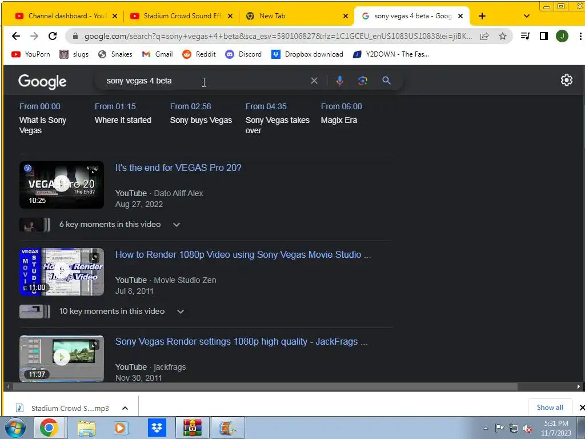The width and height of the screenshot is (585, 439).
Task: Play jackfrags render settings thumbnail
Action: pos(62,358)
